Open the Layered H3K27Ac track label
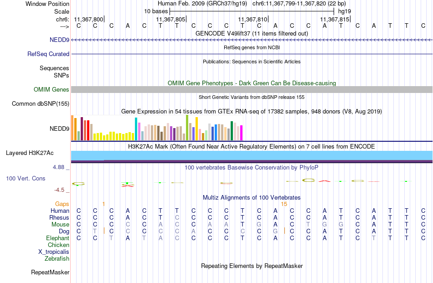 coord(30,153)
